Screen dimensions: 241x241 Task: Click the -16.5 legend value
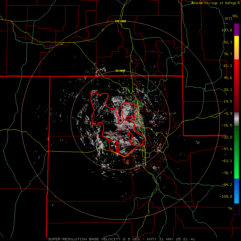point(227,125)
